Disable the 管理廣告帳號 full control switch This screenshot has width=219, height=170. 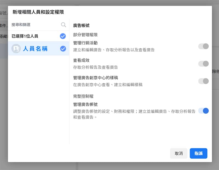click(x=204, y=111)
